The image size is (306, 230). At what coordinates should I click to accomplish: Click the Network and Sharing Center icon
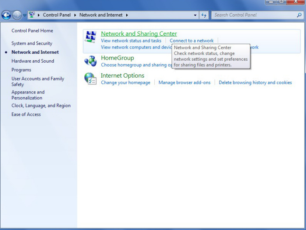click(91, 37)
